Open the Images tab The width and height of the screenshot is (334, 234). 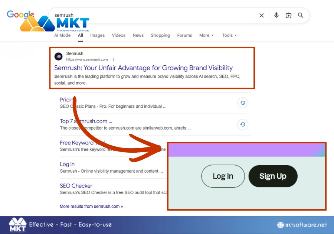pyautogui.click(x=97, y=35)
